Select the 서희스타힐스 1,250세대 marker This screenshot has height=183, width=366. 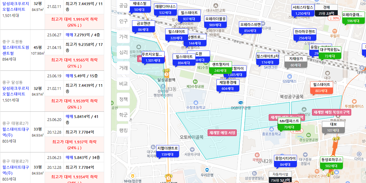(303, 10)
